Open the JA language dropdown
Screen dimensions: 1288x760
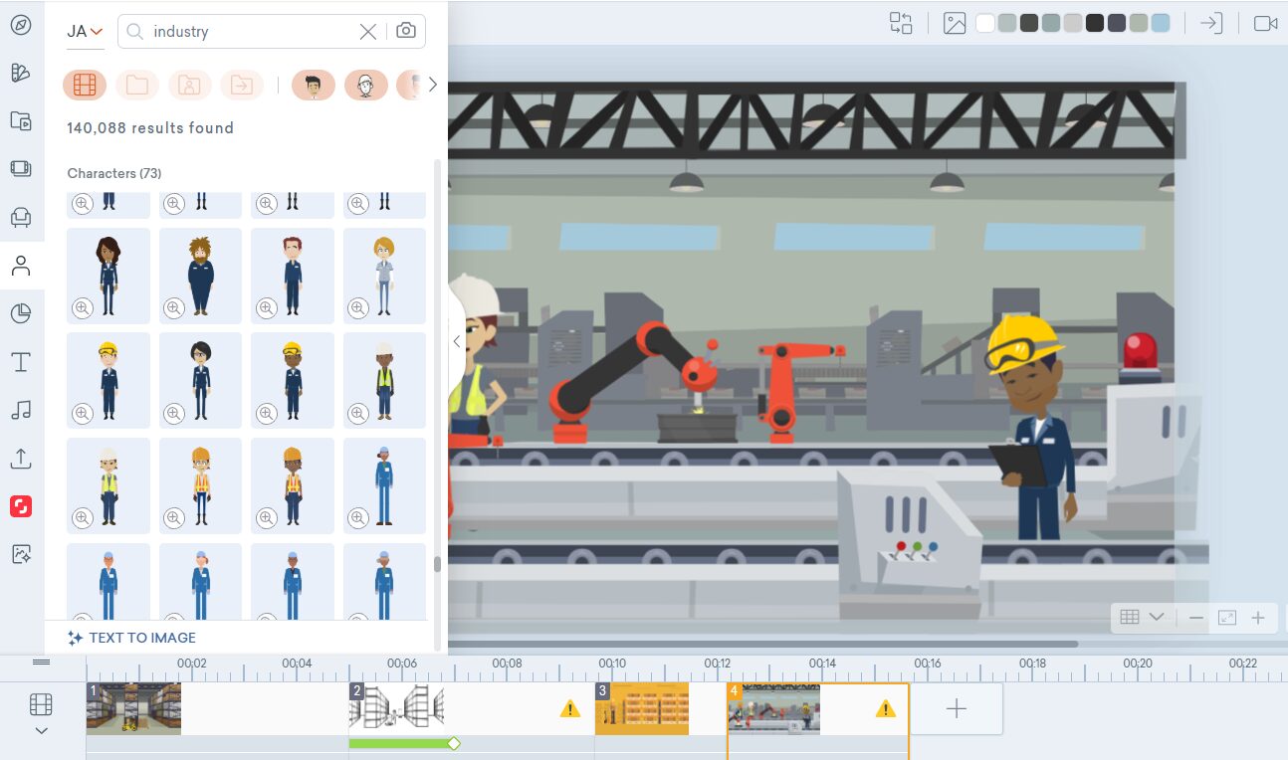(85, 32)
